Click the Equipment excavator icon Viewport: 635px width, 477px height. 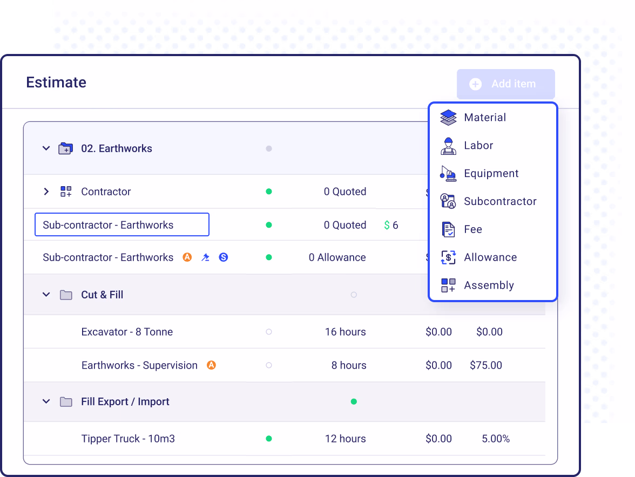[x=448, y=174]
